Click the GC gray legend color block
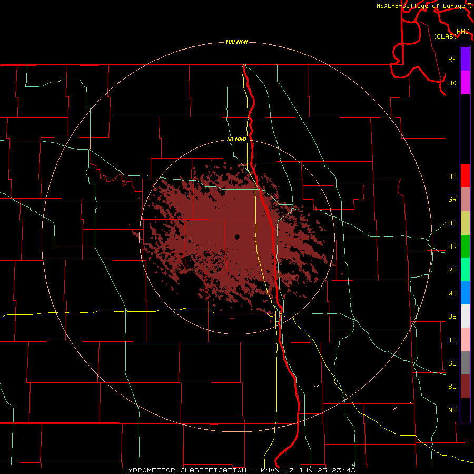Image resolution: width=474 pixels, height=474 pixels. click(x=465, y=363)
